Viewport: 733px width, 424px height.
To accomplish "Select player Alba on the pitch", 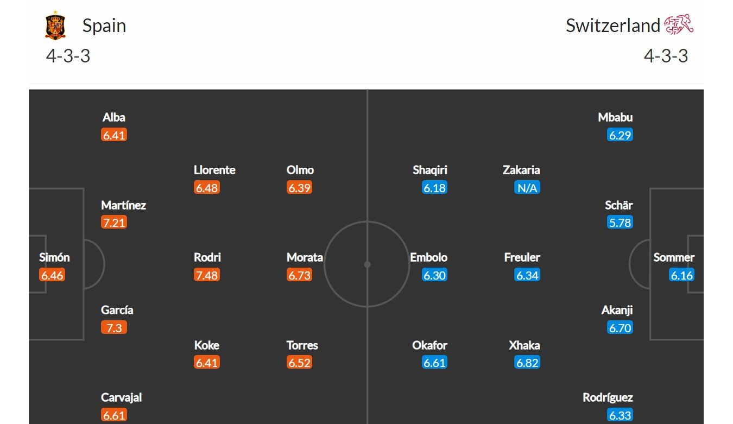I will click(114, 117).
